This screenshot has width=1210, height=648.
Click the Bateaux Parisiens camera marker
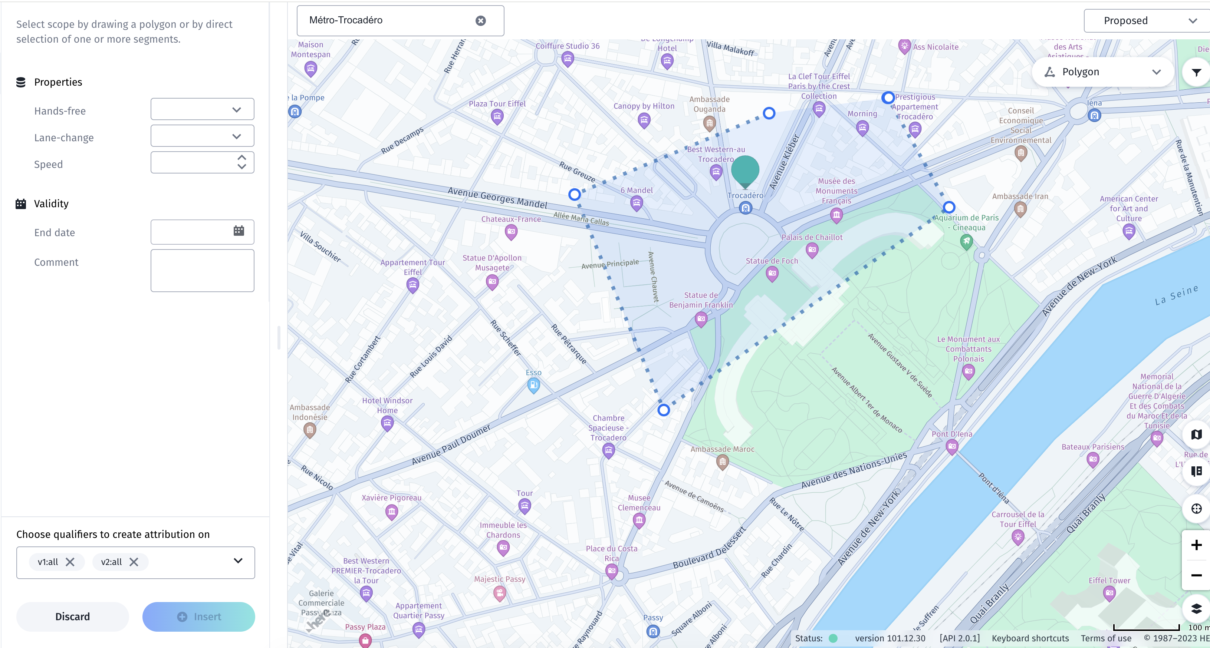(x=1093, y=460)
